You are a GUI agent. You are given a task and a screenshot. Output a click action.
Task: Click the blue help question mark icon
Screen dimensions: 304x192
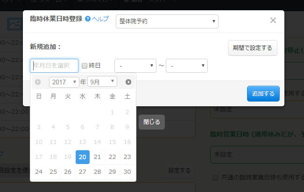tap(88, 19)
